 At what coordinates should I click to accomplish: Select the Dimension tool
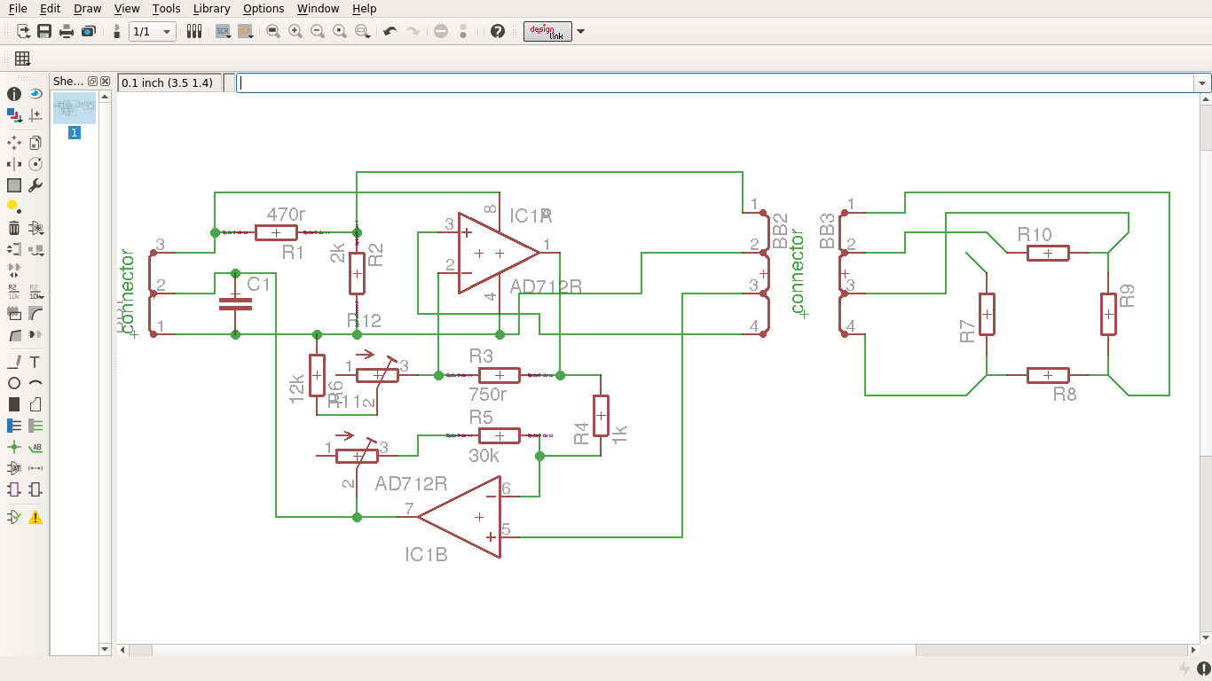tap(35, 468)
